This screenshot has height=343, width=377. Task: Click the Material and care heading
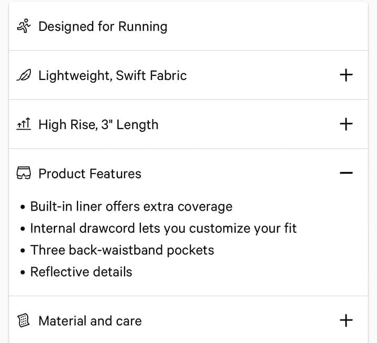(x=90, y=321)
